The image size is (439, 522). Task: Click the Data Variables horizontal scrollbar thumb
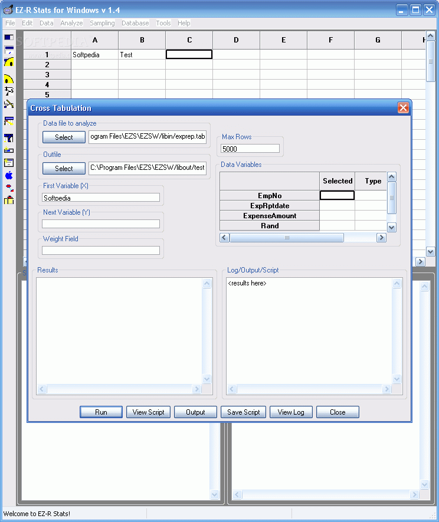(x=286, y=238)
